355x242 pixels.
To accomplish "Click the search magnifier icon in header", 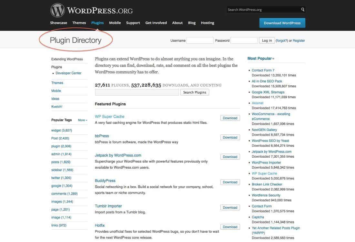I will point(303,9).
